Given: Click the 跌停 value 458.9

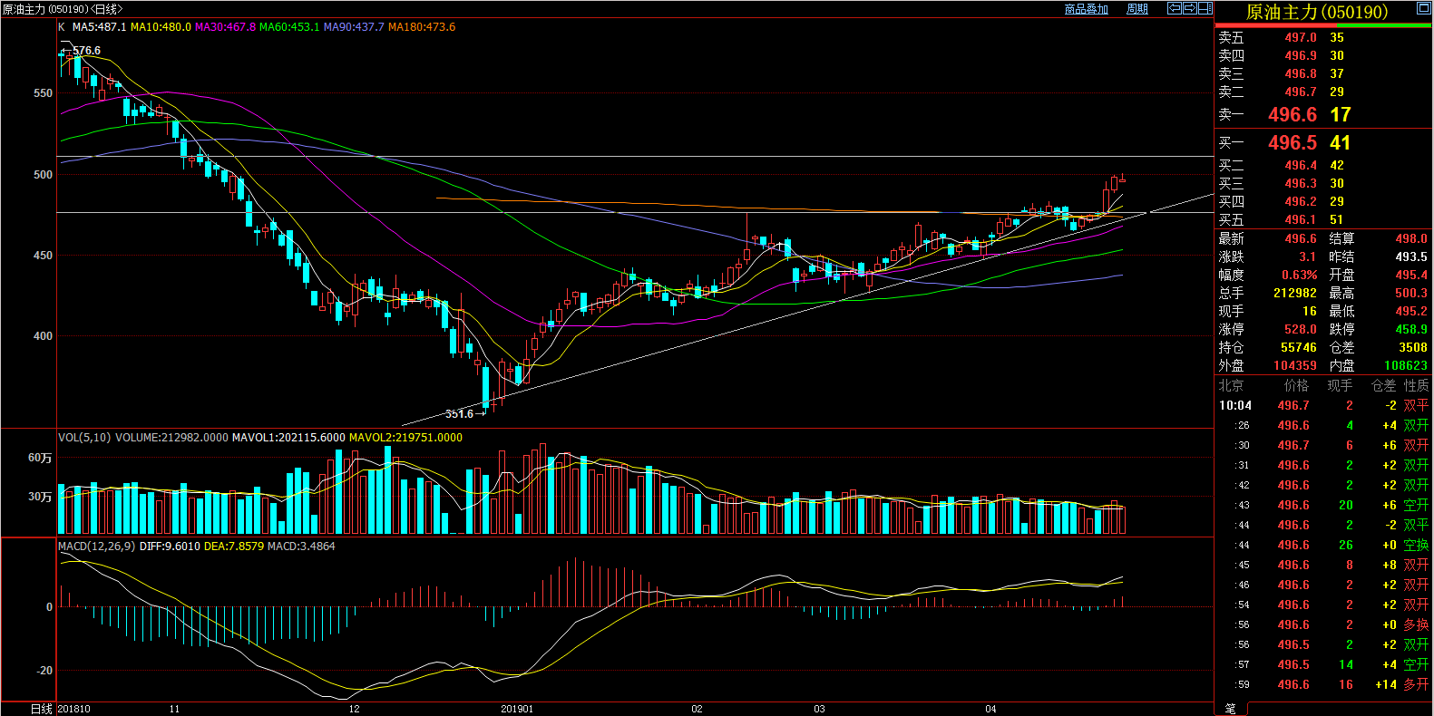Looking at the screenshot, I should (1411, 330).
